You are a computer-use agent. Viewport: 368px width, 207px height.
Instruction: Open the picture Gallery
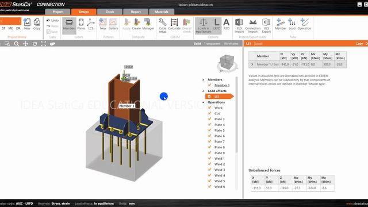coord(113,24)
